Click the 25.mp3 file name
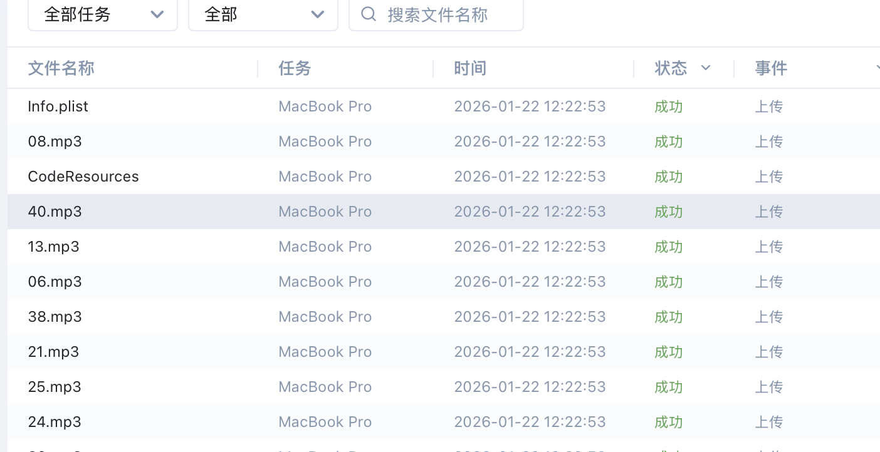Viewport: 880px width, 452px height. click(x=55, y=387)
